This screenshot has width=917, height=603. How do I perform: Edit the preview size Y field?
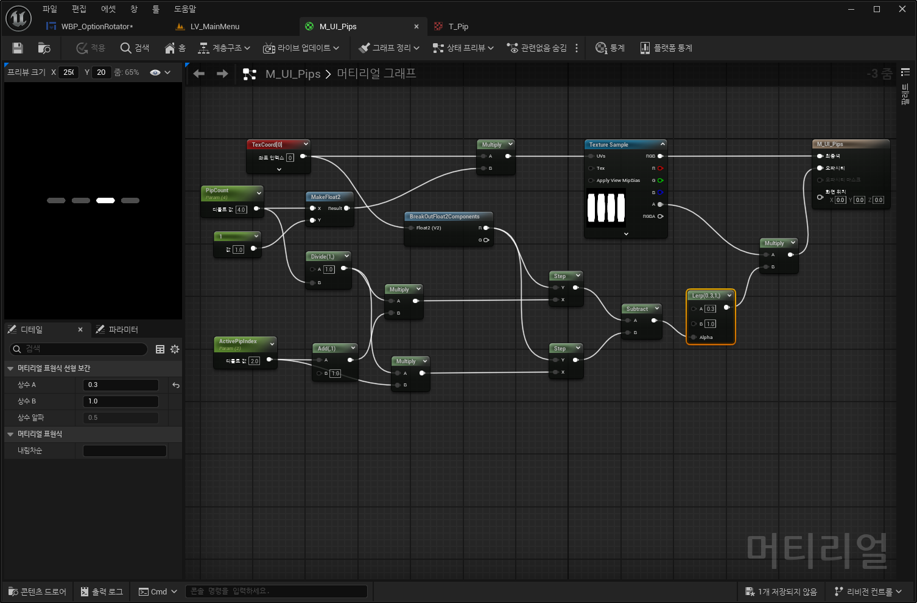pos(101,72)
